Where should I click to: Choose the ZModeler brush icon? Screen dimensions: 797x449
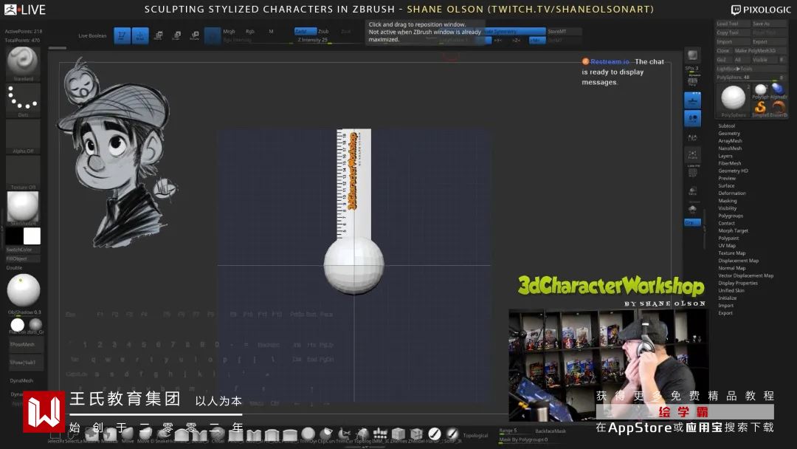416,434
